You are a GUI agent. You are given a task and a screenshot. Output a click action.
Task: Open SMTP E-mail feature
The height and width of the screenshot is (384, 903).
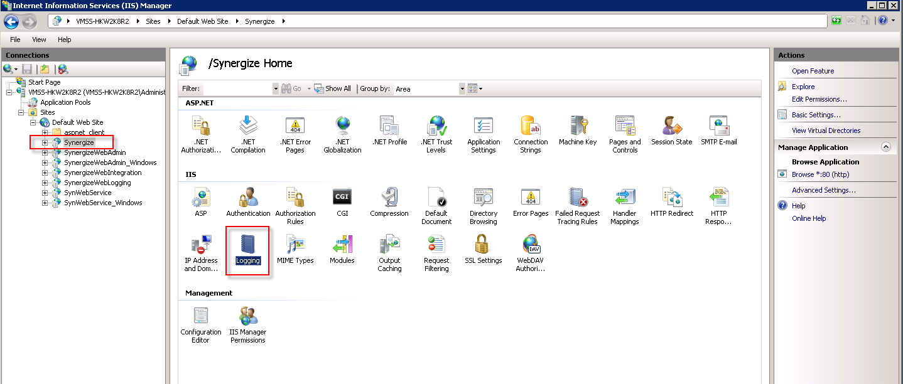coord(719,131)
